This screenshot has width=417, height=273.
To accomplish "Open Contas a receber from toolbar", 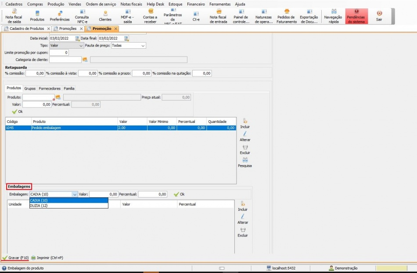I will 150,16.
